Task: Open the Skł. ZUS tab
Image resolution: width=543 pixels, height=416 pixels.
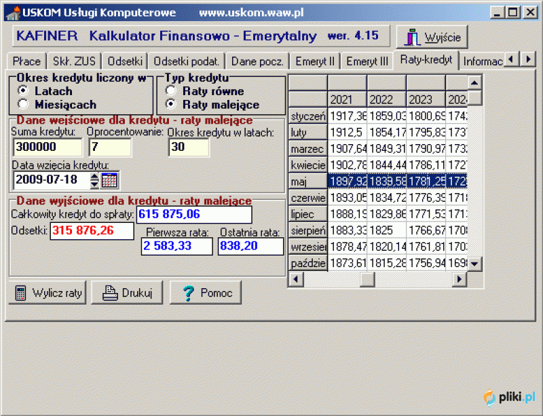Action: coord(74,61)
